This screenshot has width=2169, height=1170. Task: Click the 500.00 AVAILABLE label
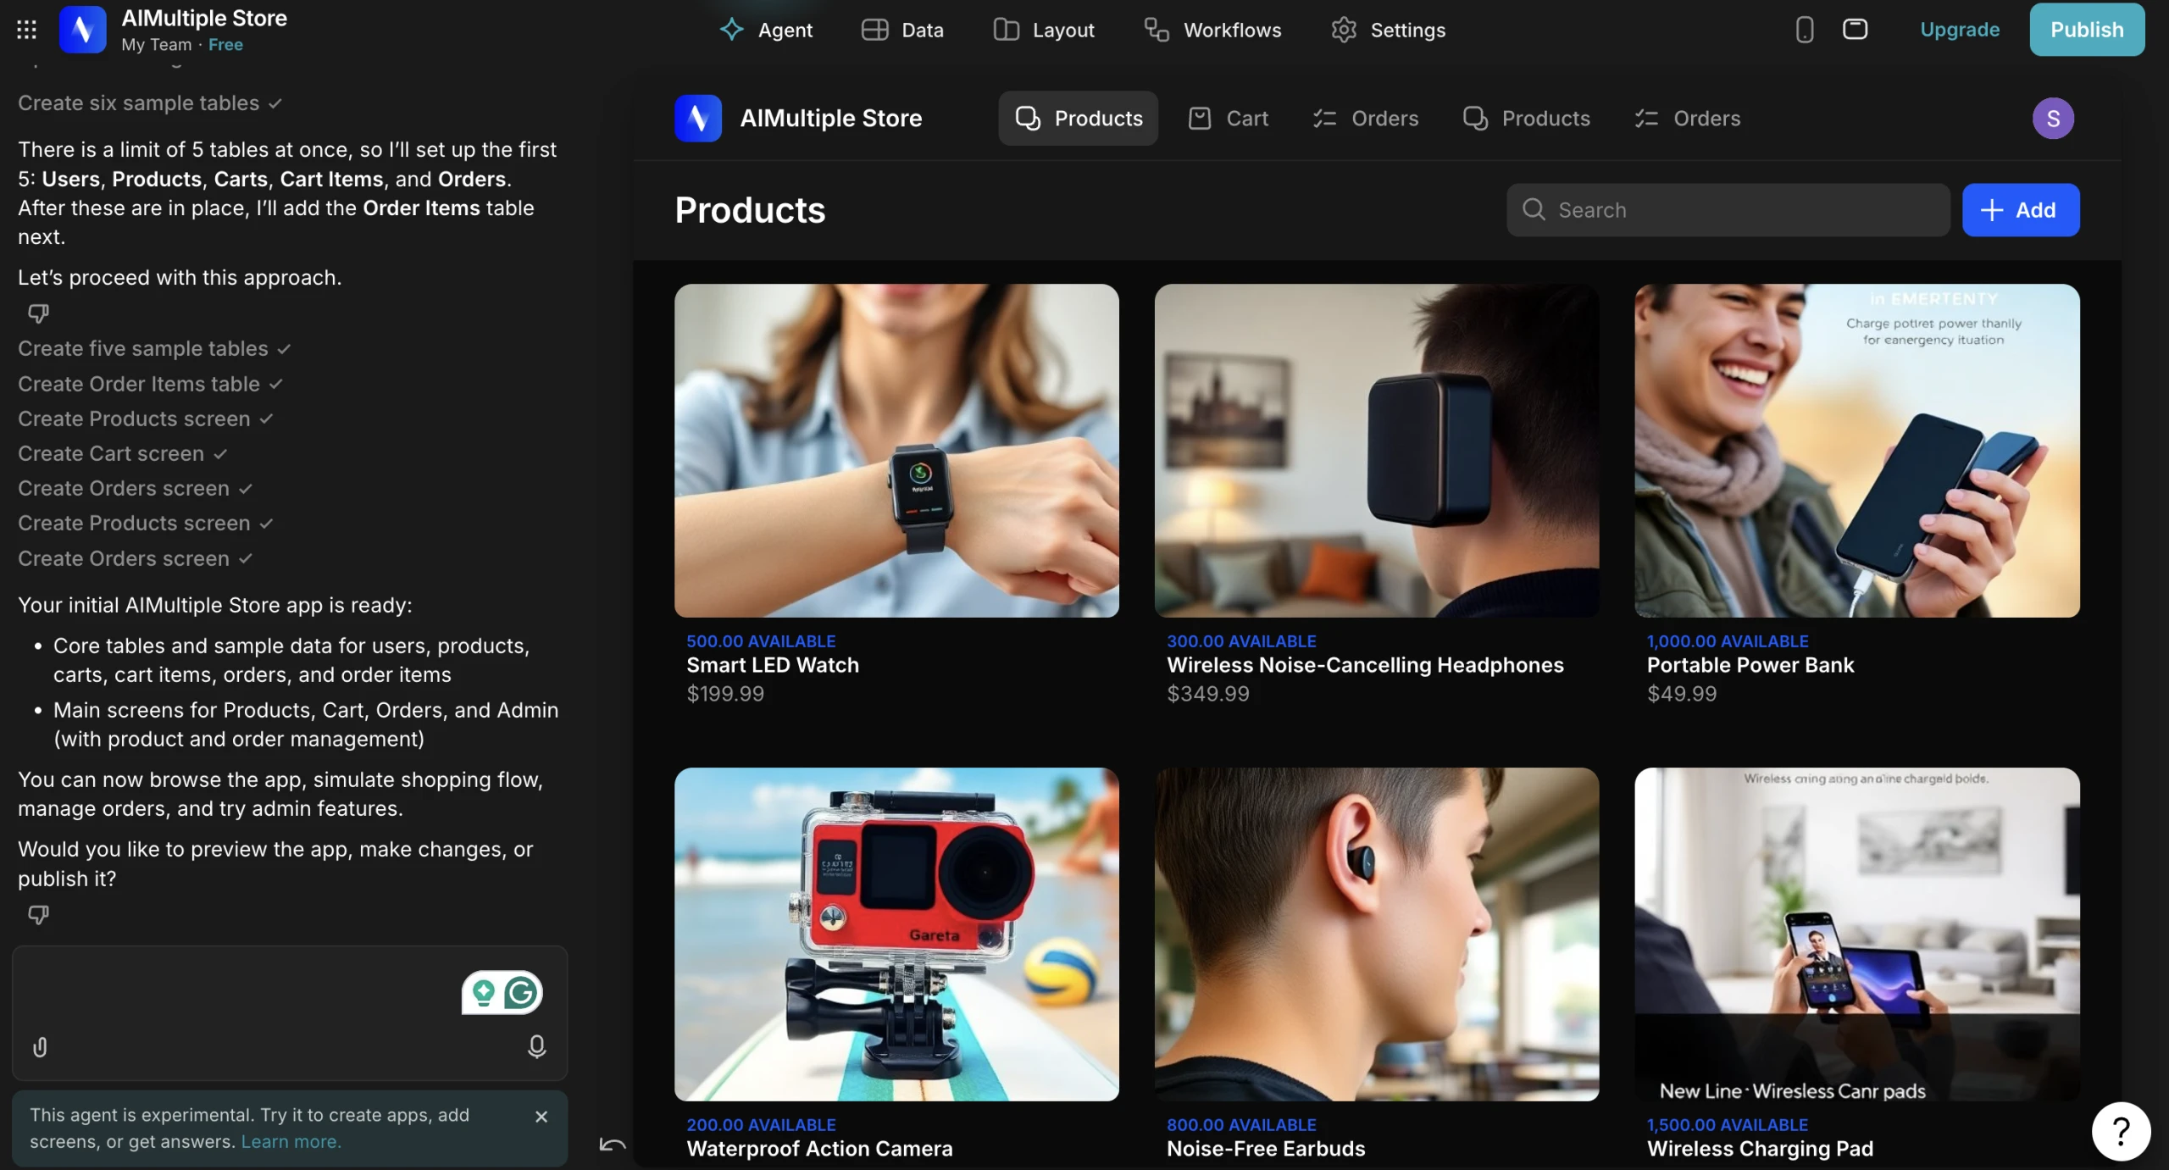pyautogui.click(x=761, y=641)
